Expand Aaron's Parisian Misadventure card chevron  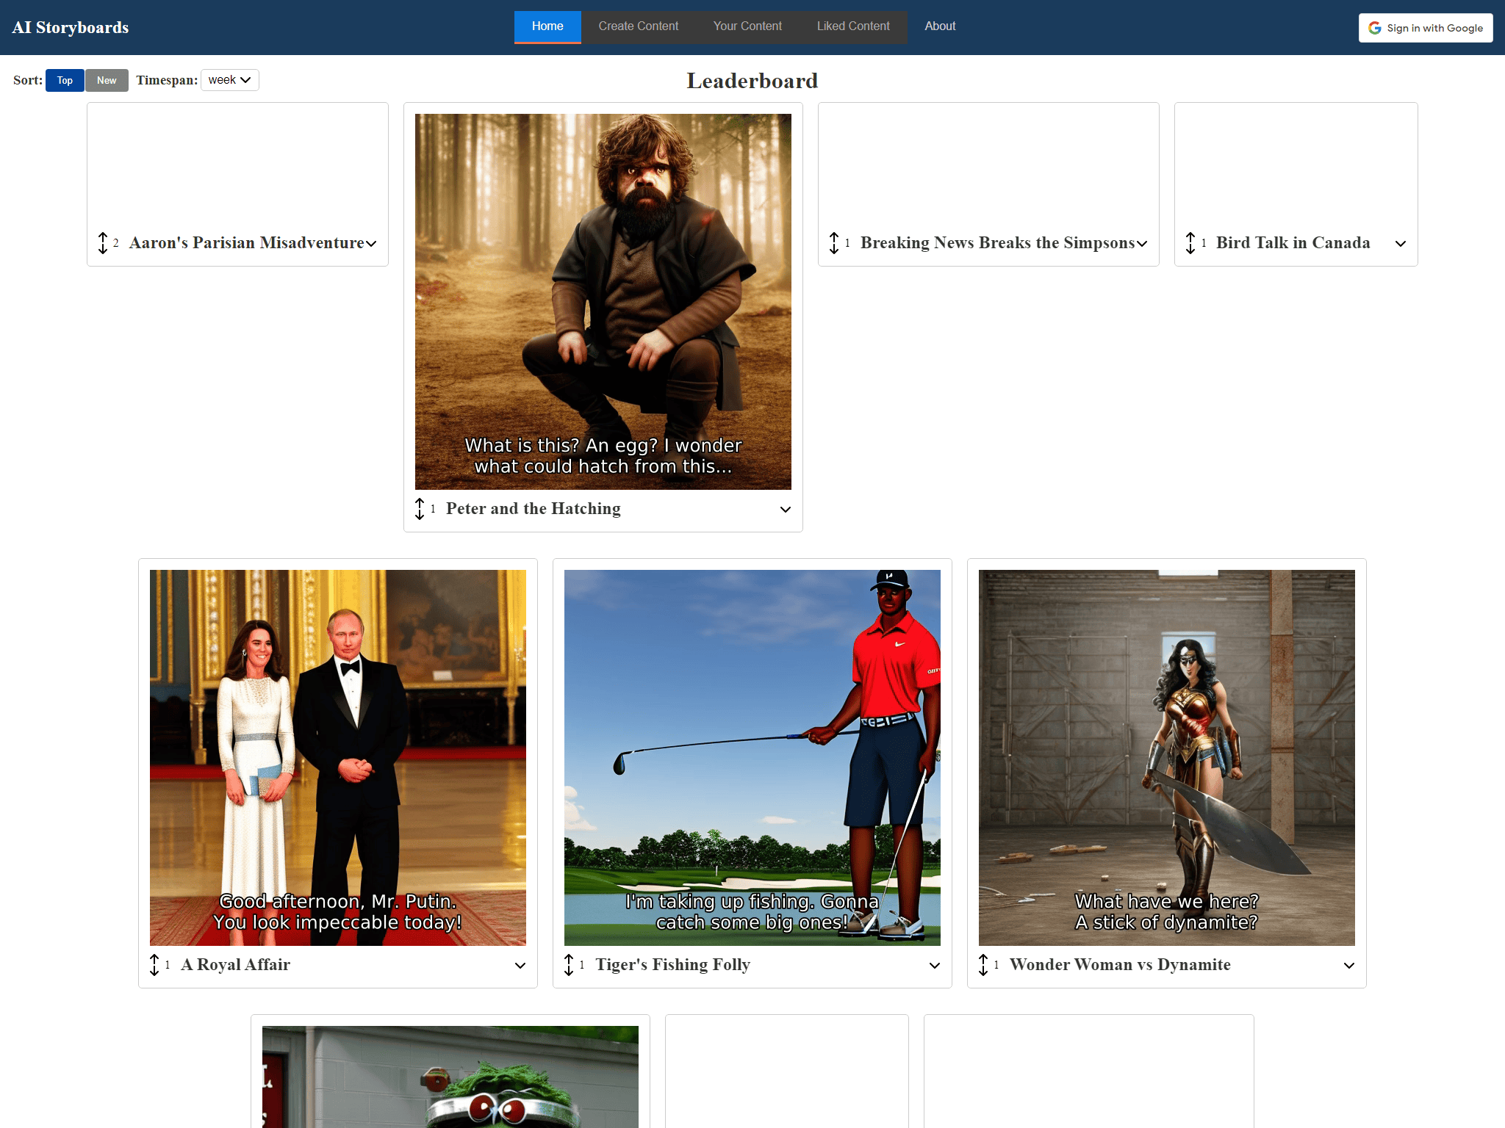[371, 244]
